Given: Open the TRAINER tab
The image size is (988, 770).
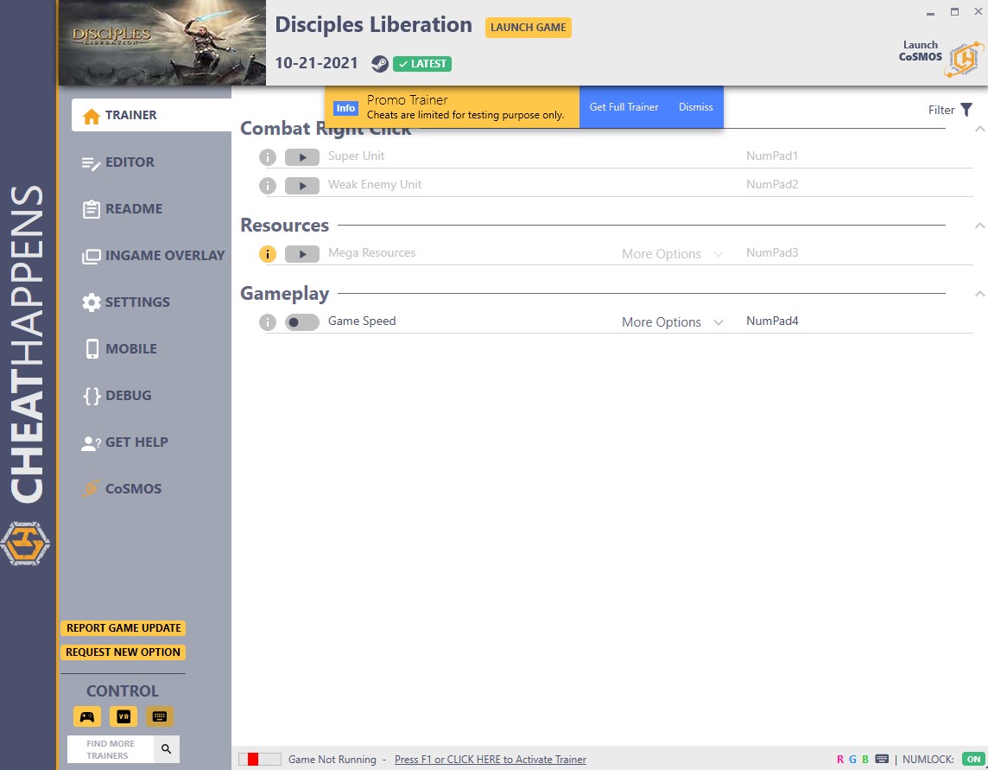Looking at the screenshot, I should [x=151, y=115].
